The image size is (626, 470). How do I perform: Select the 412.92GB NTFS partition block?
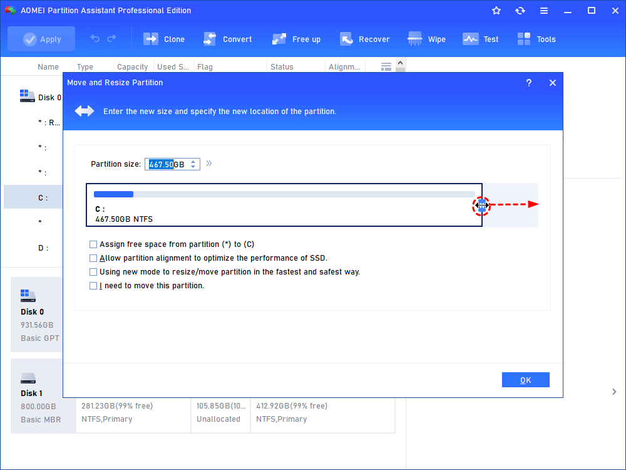(322, 415)
